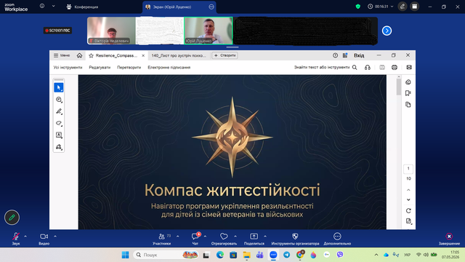Go to previous page up arrow
The image size is (465, 262).
point(408,190)
